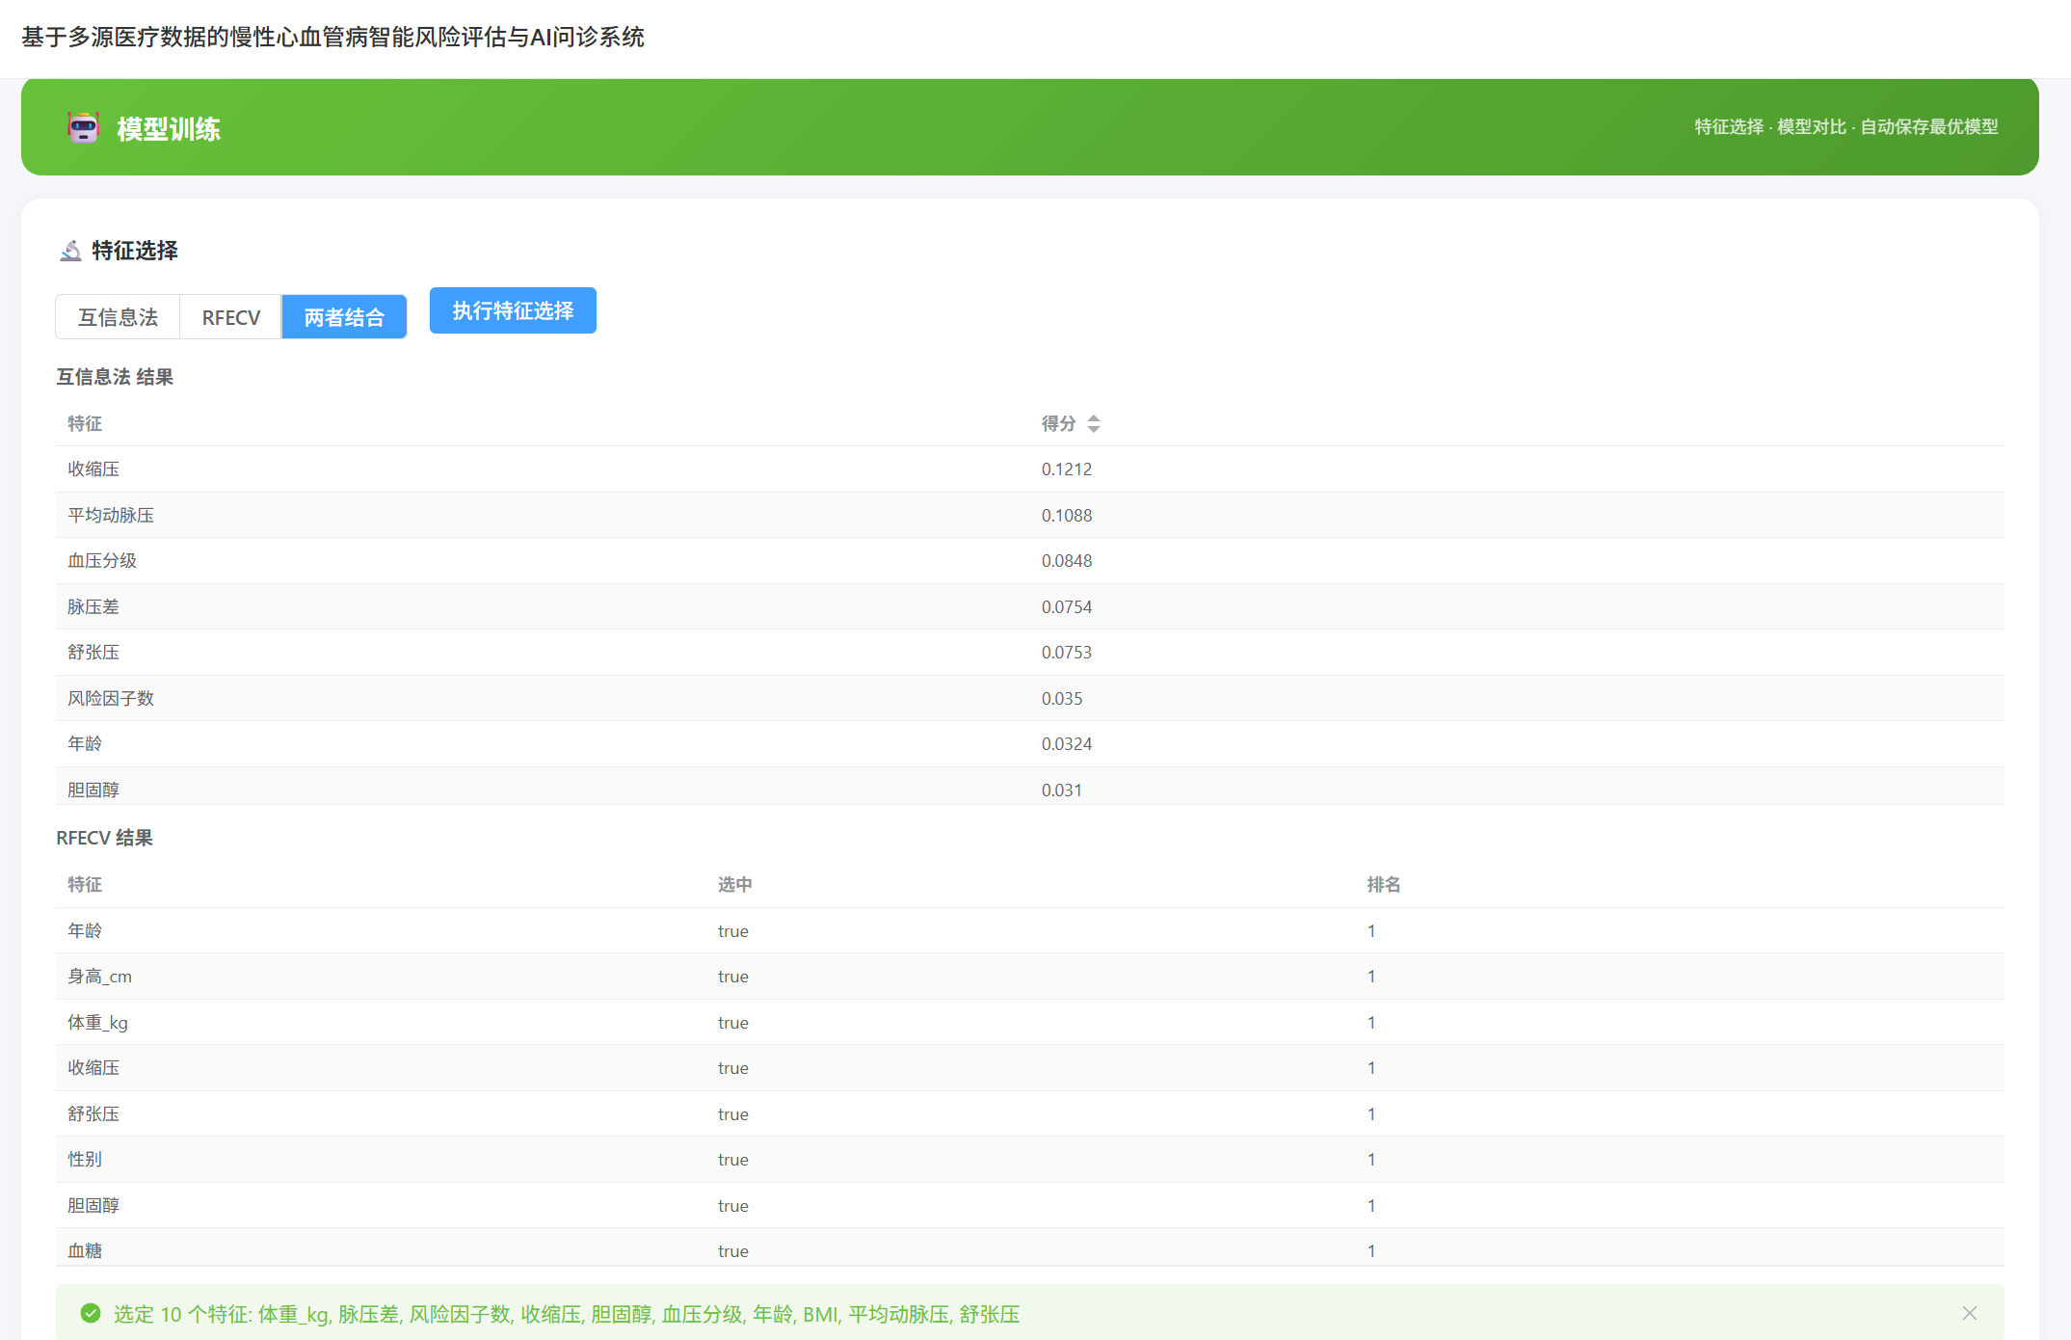Image resolution: width=2071 pixels, height=1340 pixels.
Task: Select the 性别 row in RFECV table
Action: click(1029, 1159)
